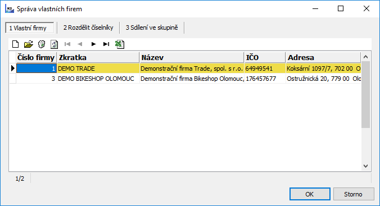Click the 1/2 record counter in status bar
The image size is (380, 206).
(20, 178)
